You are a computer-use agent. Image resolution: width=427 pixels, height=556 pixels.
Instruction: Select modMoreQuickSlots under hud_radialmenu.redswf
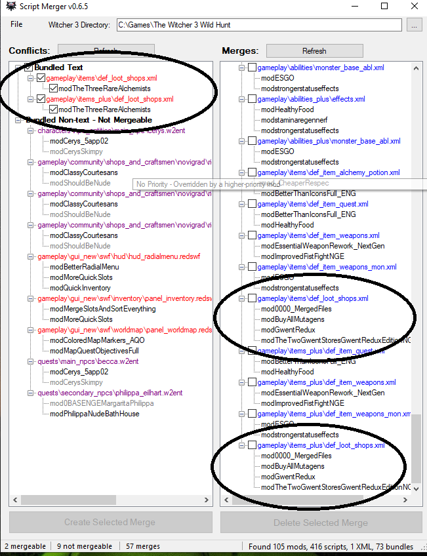(x=81, y=277)
